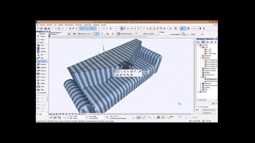Select the Forjado slab tool

coord(42,61)
